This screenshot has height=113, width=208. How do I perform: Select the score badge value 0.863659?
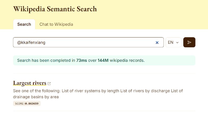[x=32, y=104]
